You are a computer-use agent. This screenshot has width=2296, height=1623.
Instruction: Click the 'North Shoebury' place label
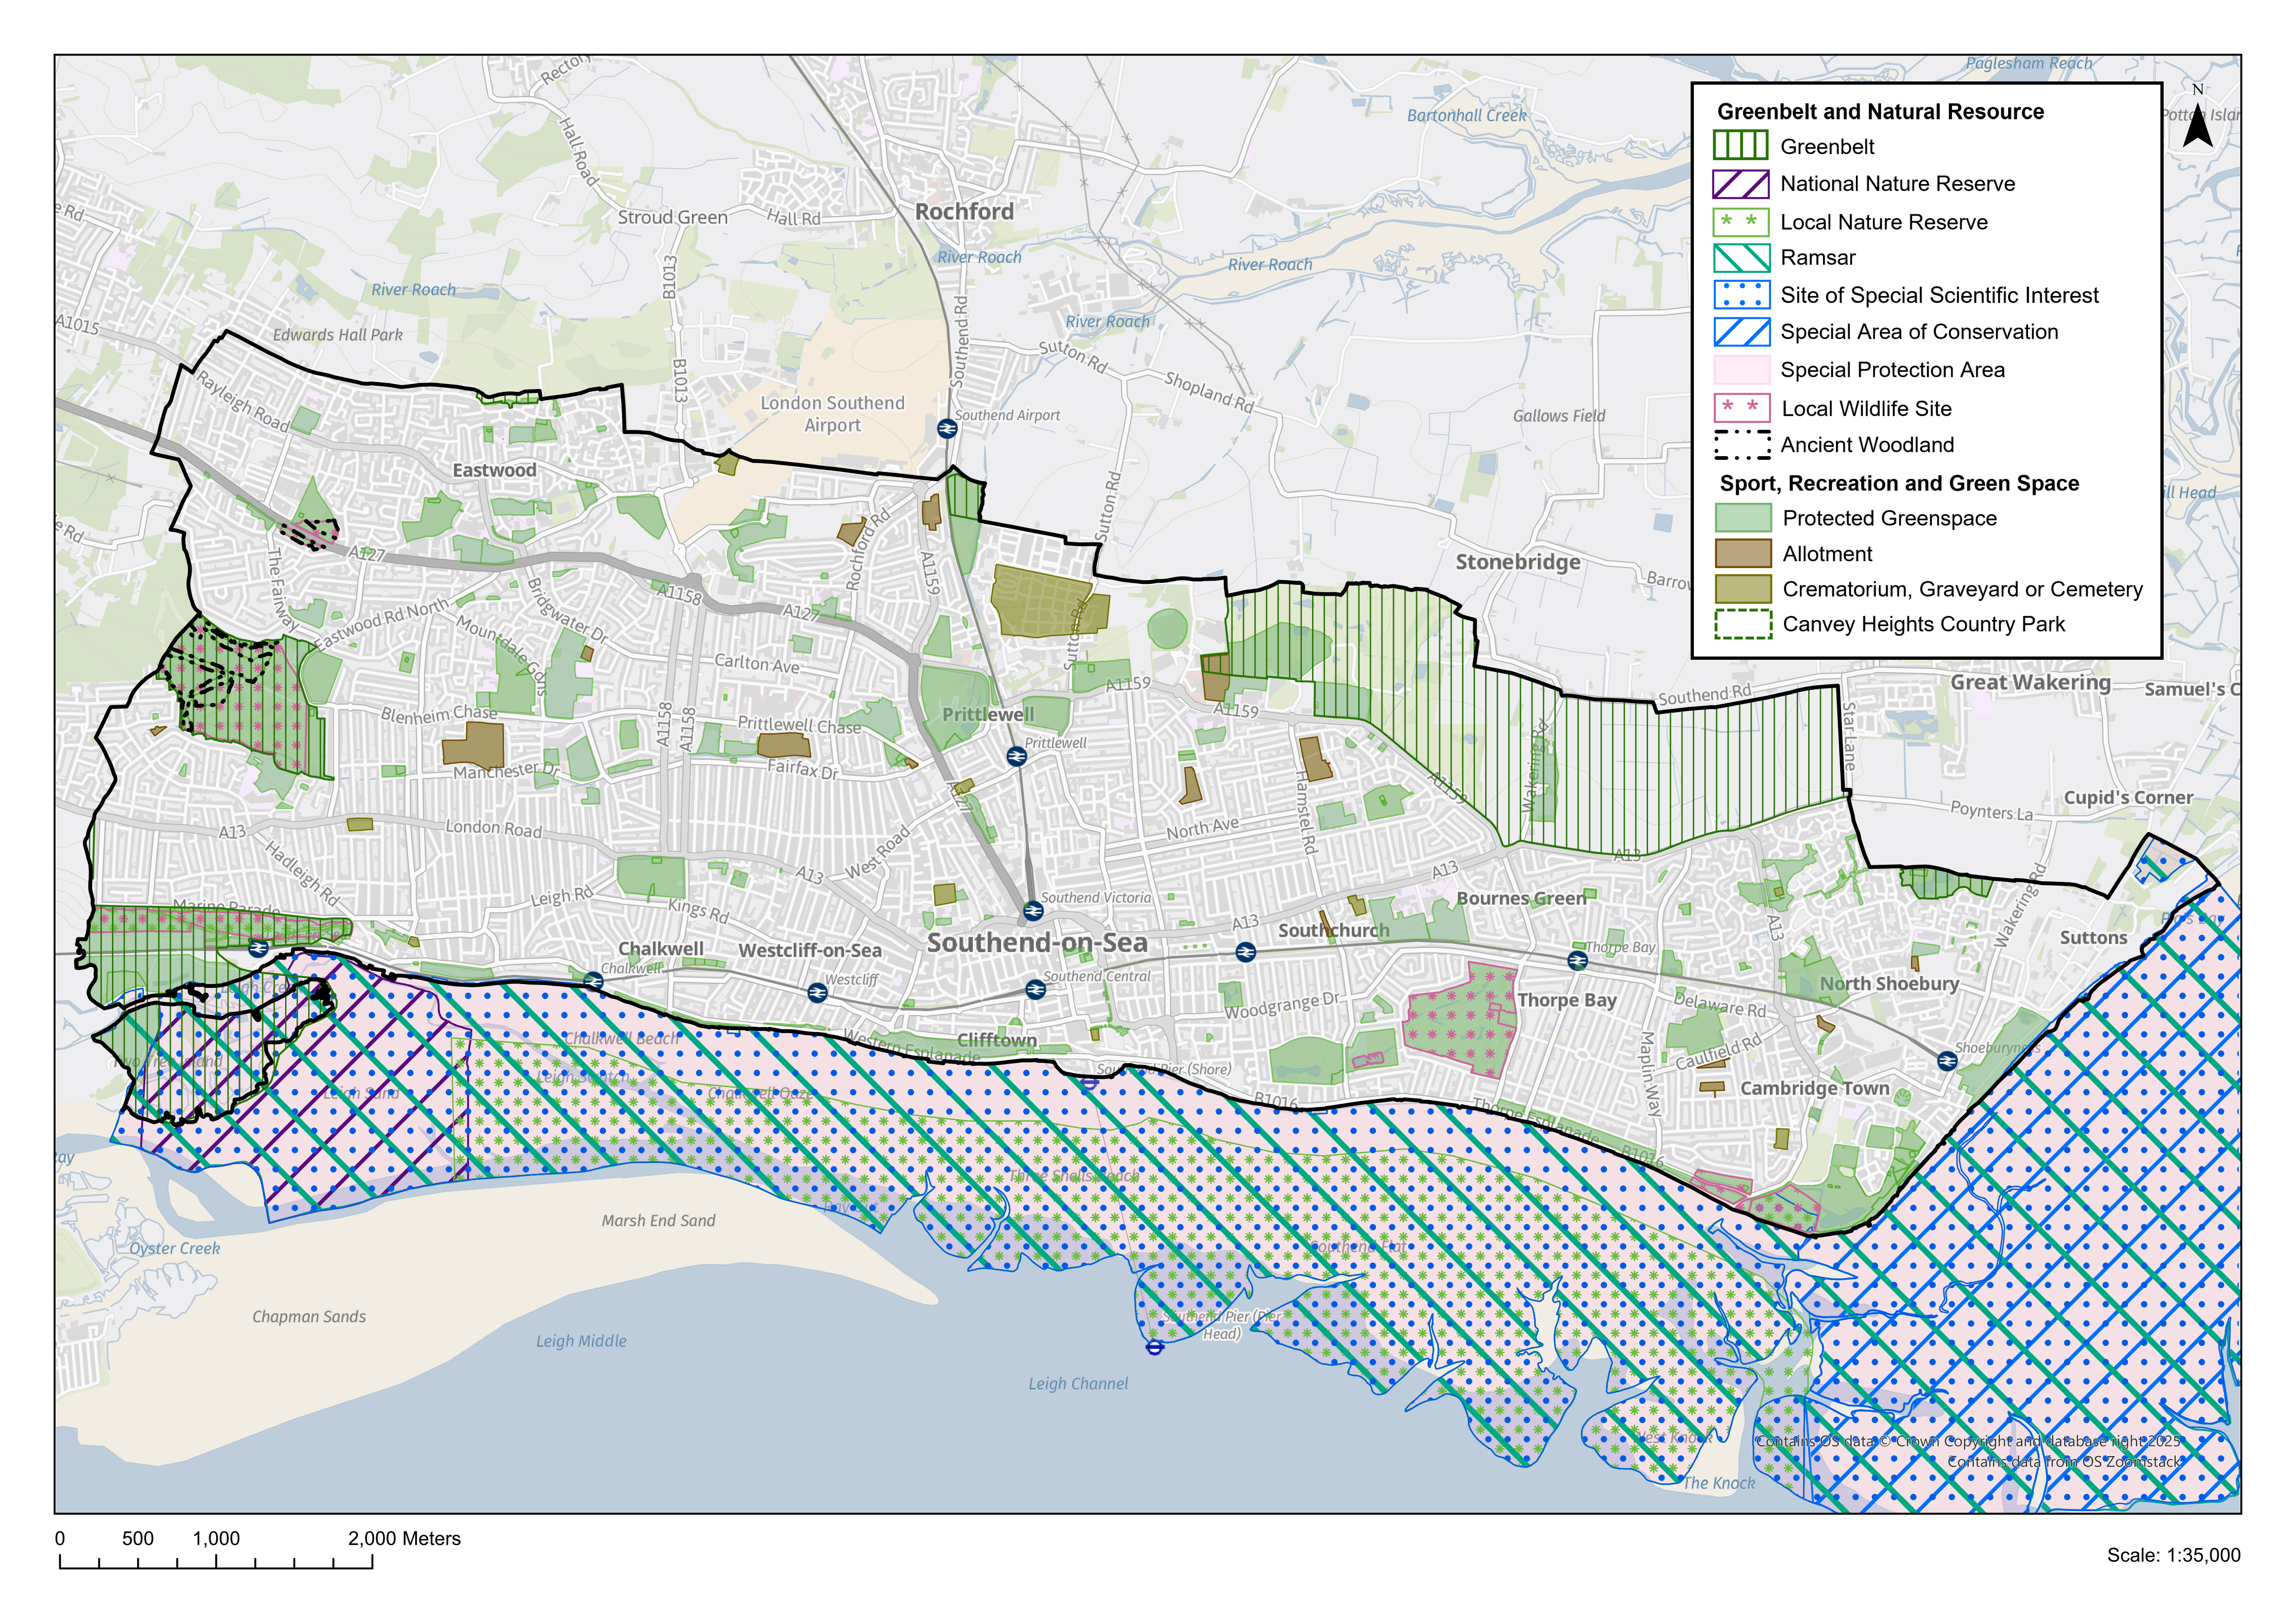coord(1889,984)
